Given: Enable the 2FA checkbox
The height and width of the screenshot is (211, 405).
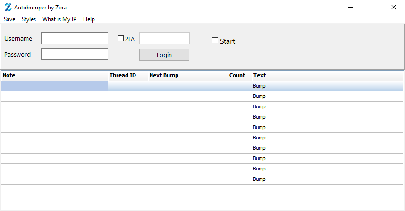Looking at the screenshot, I should coord(120,39).
